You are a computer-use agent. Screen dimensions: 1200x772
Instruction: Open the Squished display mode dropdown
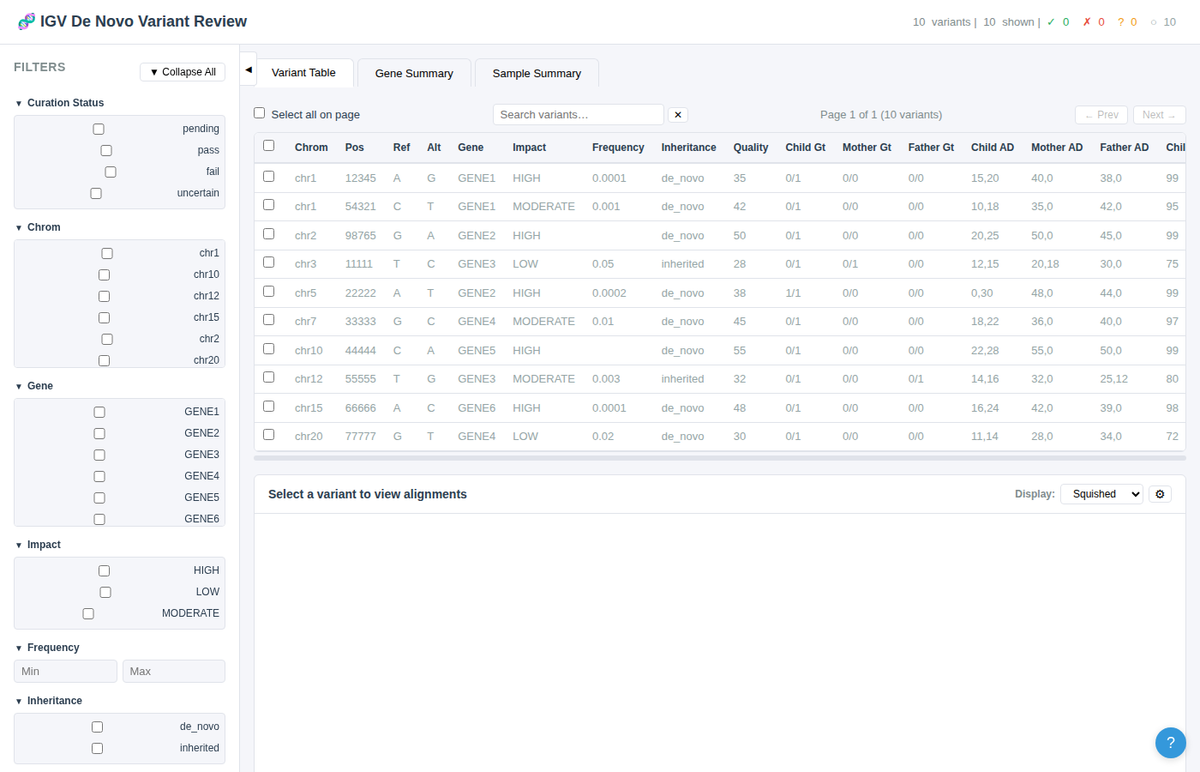point(1101,494)
